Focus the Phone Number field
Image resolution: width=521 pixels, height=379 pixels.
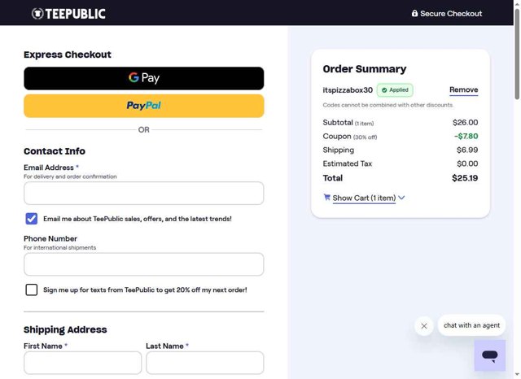[x=144, y=264]
